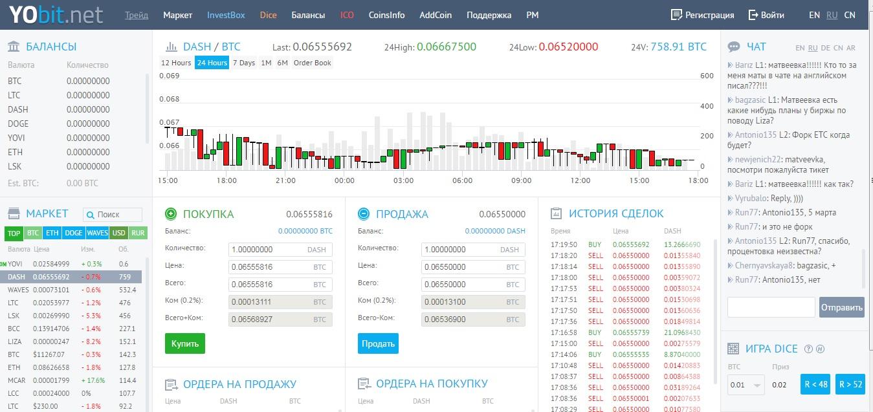Click the 0.00000000 DASH sell balance link
The height and width of the screenshot is (412, 873).
tap(495, 231)
